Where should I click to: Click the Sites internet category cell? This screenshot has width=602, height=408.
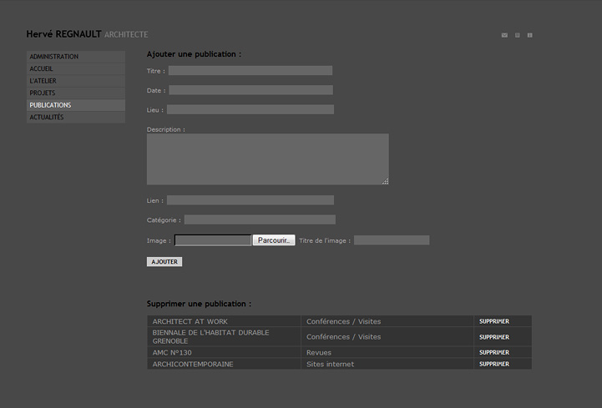[387, 364]
